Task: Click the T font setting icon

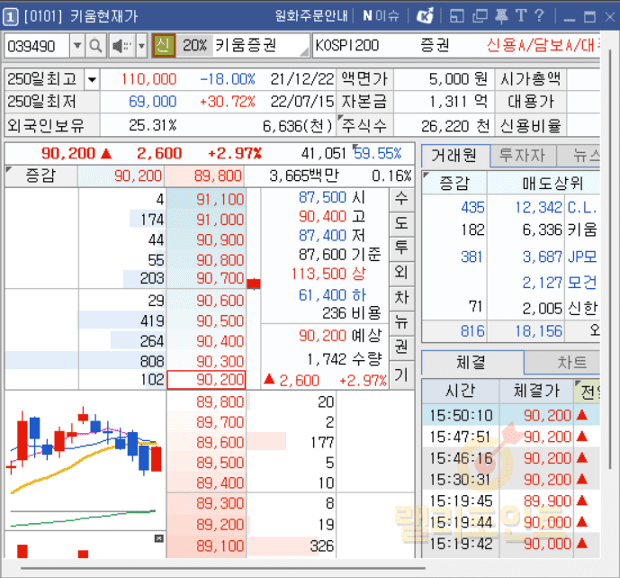Action: pyautogui.click(x=520, y=15)
